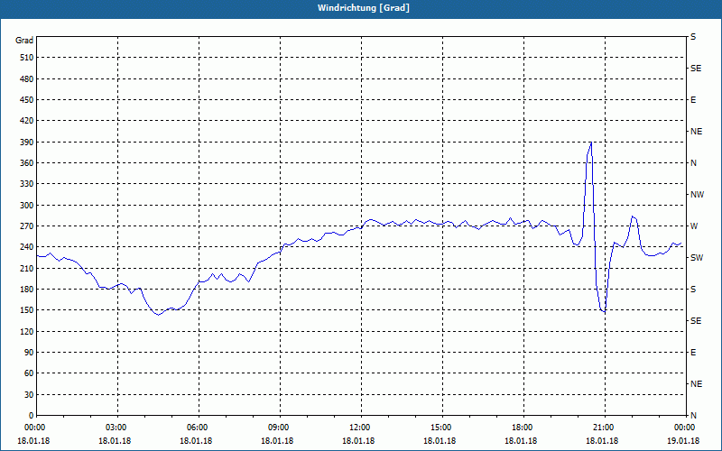The width and height of the screenshot is (722, 451).
Task: Click the 300 degree axis label
Action: 27,206
